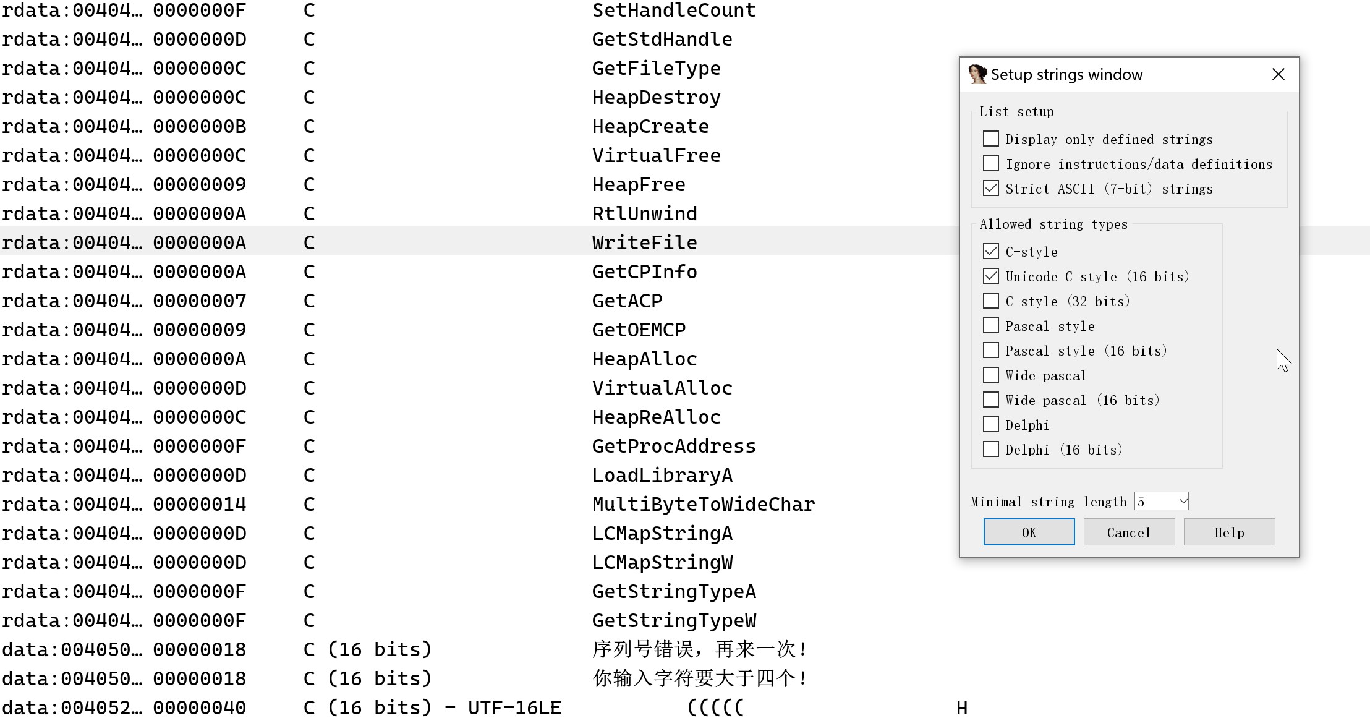The height and width of the screenshot is (718, 1370).
Task: Close the Setup strings window dialog
Action: point(1278,75)
